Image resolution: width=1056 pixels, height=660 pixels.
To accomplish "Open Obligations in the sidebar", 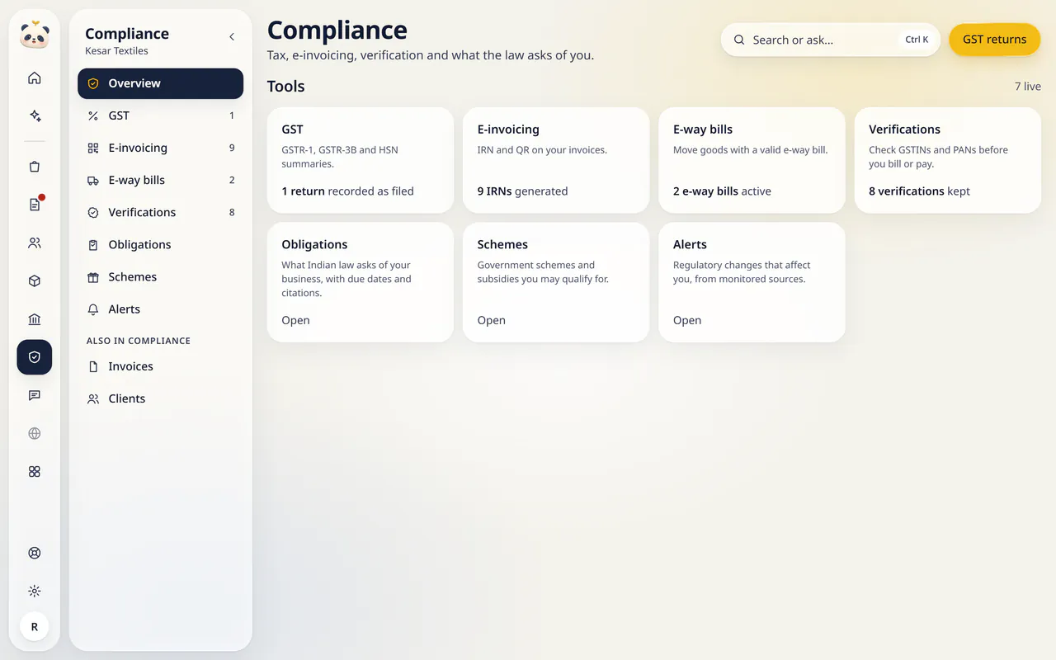I will coord(161,244).
